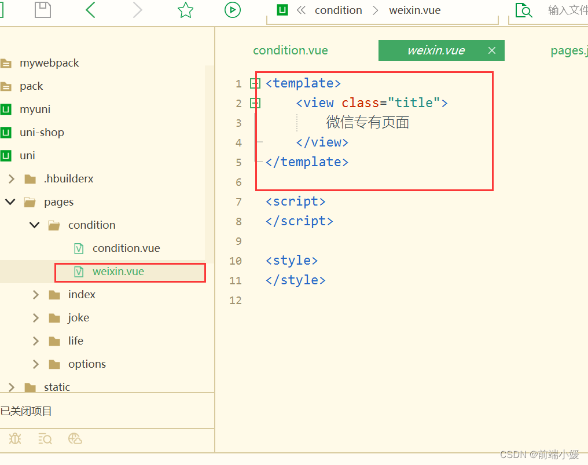Select weixin.vue in the file tree
588x465 pixels.
[x=118, y=272]
